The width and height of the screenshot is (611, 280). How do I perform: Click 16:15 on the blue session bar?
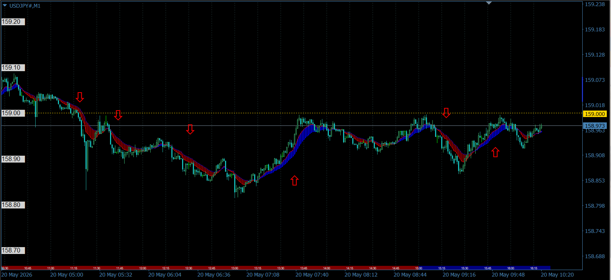[x=534, y=268]
